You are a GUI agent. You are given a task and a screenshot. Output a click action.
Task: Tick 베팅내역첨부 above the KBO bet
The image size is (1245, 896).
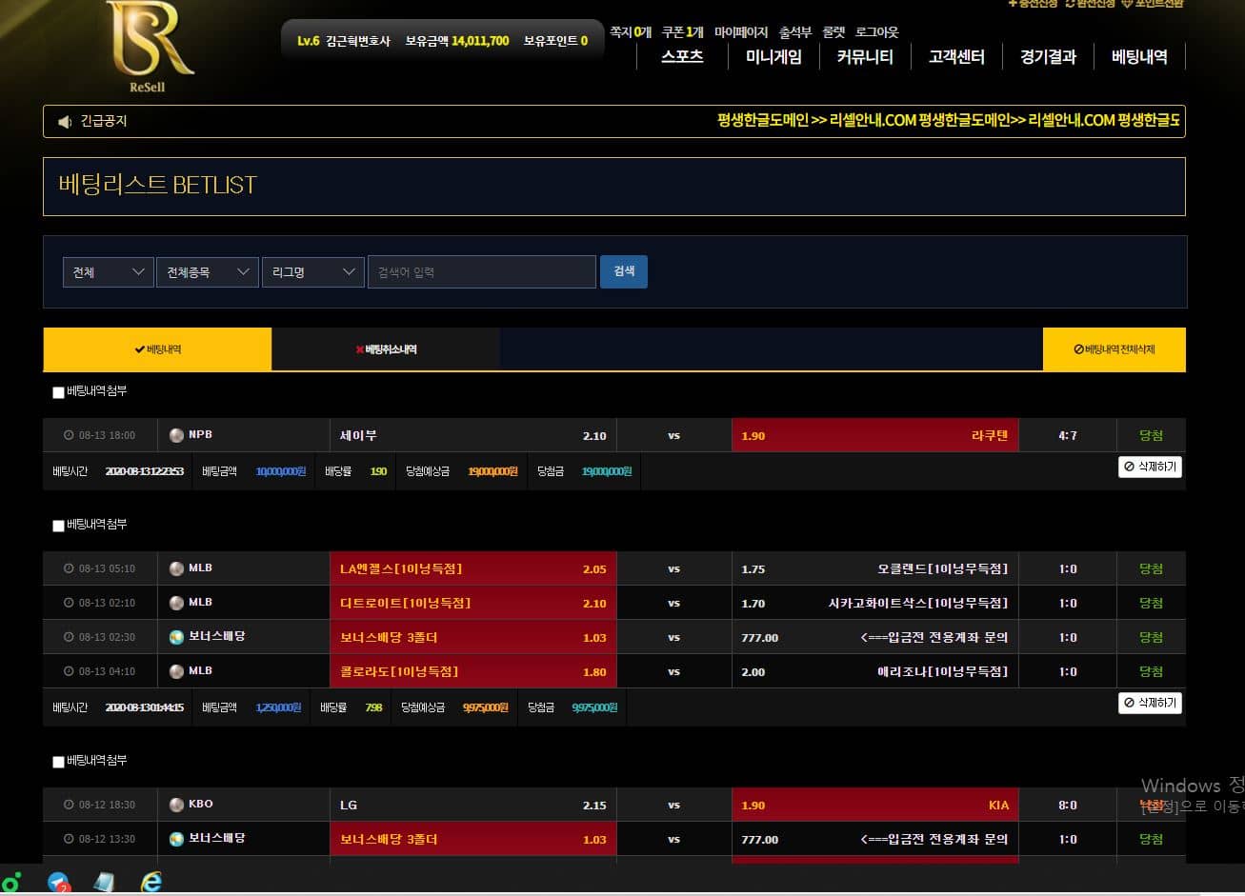pyautogui.click(x=58, y=762)
